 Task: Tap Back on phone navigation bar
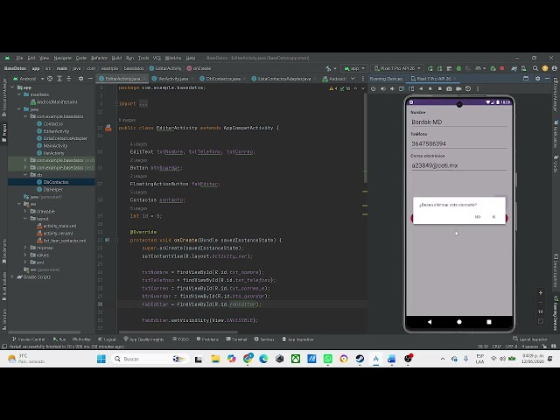pyautogui.click(x=430, y=322)
